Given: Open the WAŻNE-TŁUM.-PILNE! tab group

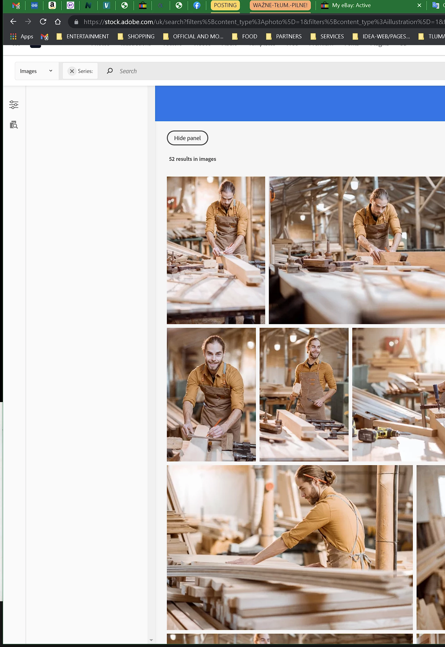Looking at the screenshot, I should (x=280, y=5).
